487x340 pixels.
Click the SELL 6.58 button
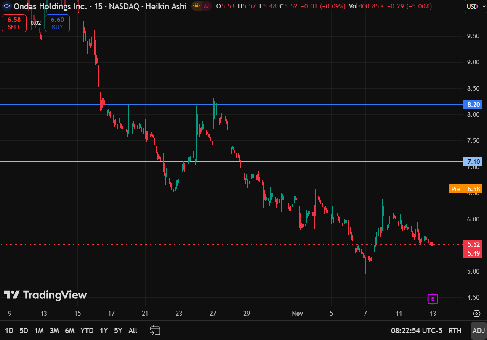(x=14, y=23)
